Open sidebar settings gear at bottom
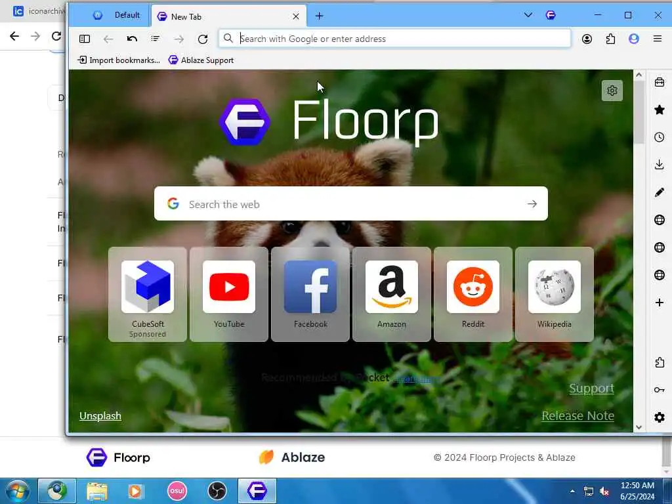 [x=660, y=417]
